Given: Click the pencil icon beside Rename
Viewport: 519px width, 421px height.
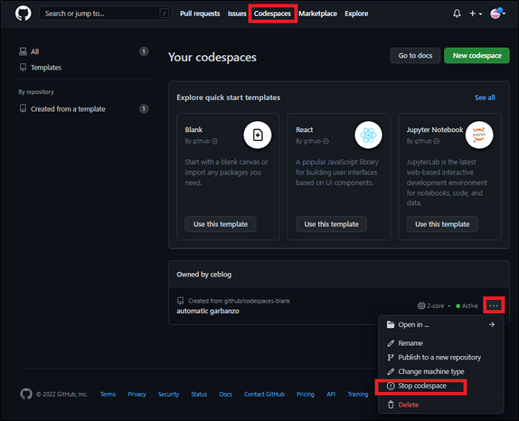Looking at the screenshot, I should pyautogui.click(x=391, y=343).
